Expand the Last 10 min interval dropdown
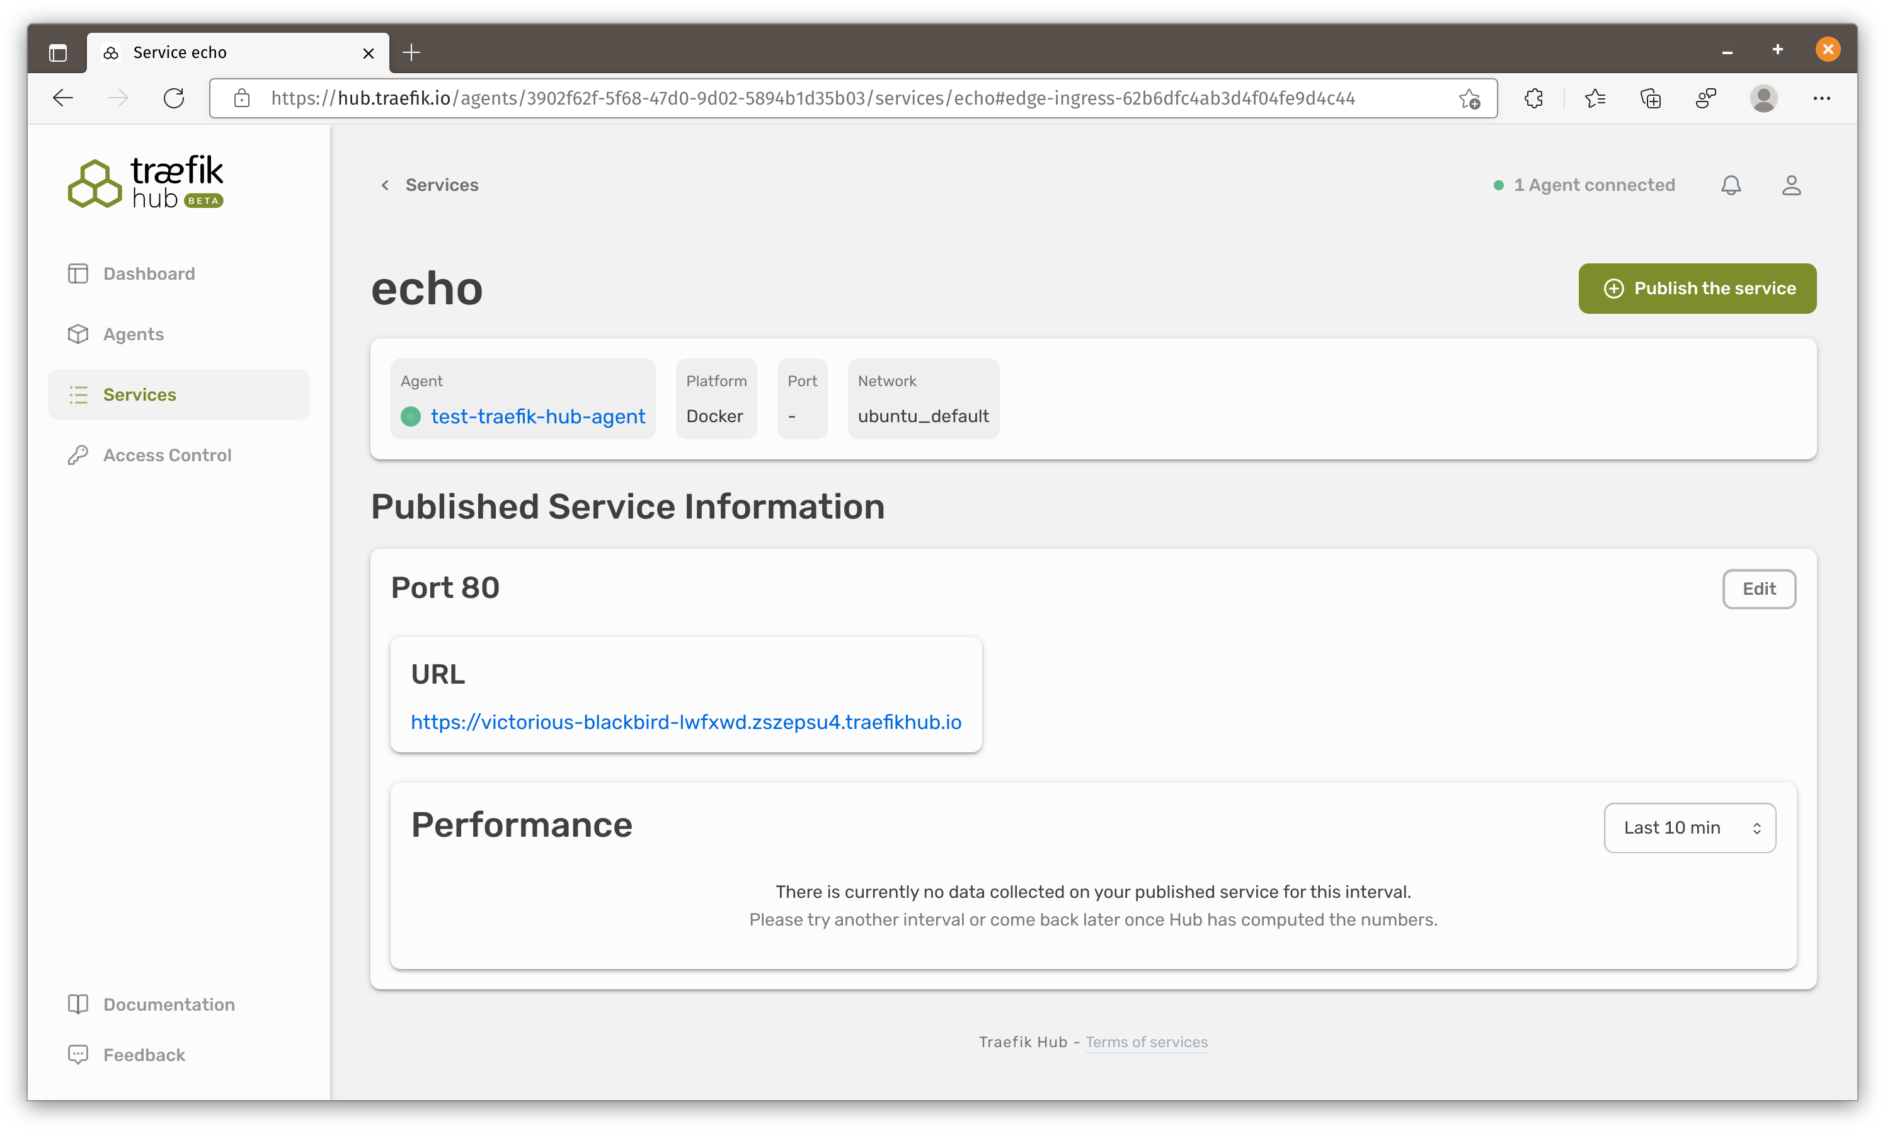Viewport: 1885px width, 1131px height. click(1689, 828)
